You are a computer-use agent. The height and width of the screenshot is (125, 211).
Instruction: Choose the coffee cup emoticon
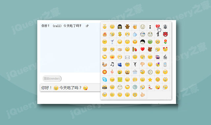click(x=135, y=34)
